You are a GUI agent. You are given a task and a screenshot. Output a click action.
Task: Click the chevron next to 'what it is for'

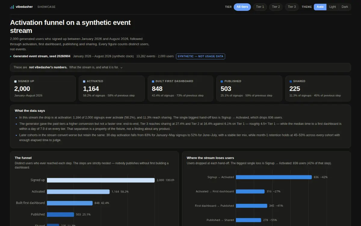click(x=122, y=68)
